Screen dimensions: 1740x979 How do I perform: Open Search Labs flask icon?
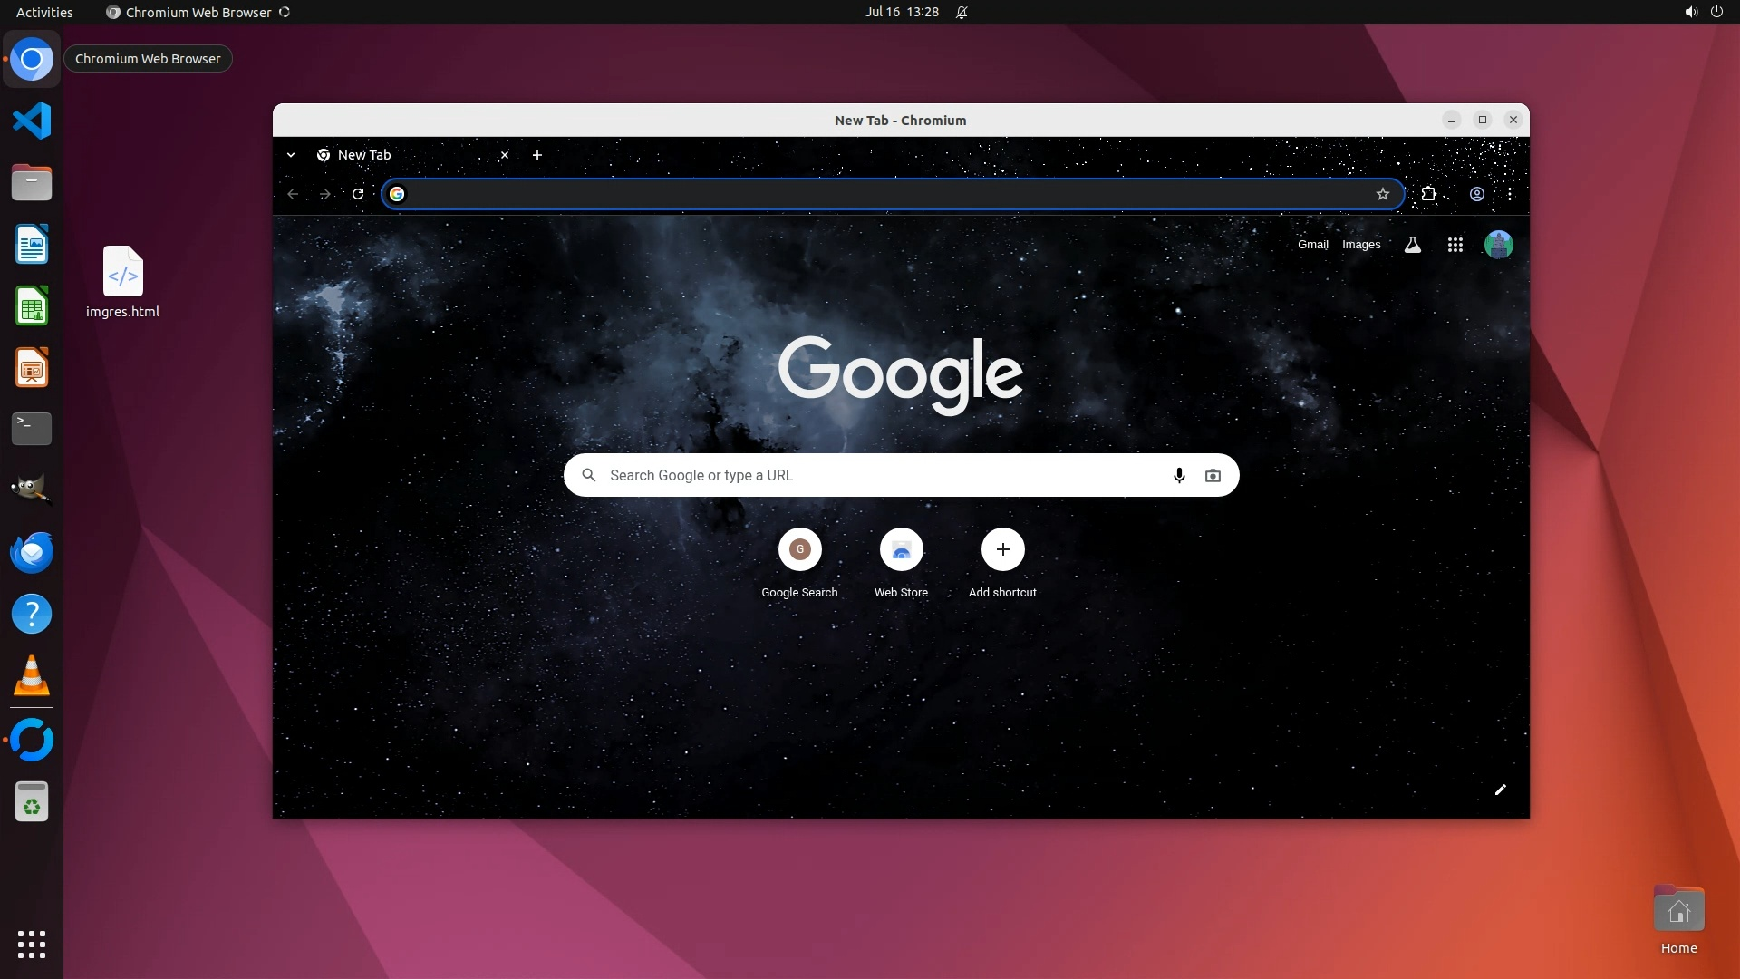(x=1412, y=245)
